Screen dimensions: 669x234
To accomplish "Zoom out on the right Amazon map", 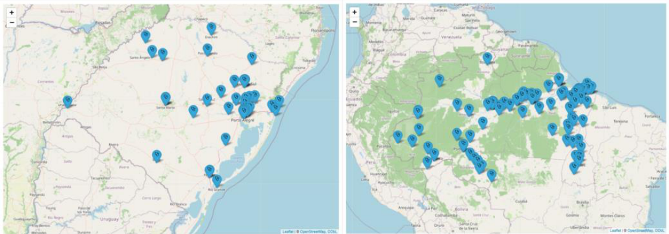I will 354,23.
